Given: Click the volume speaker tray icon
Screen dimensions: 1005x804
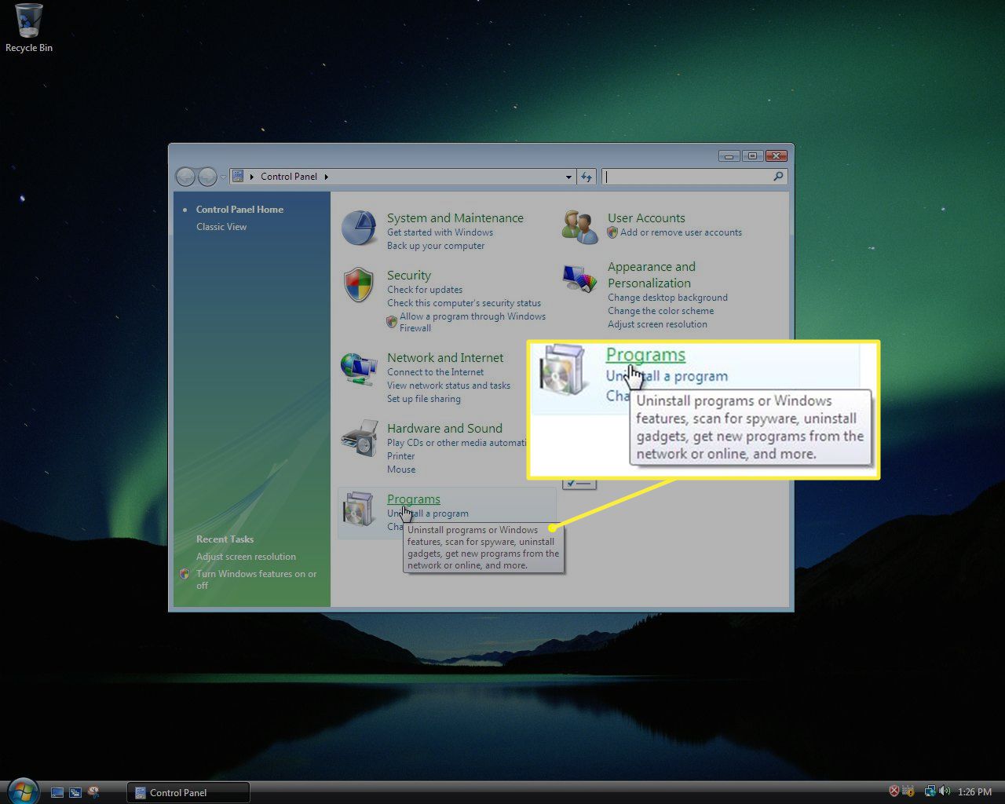Looking at the screenshot, I should click(x=944, y=791).
